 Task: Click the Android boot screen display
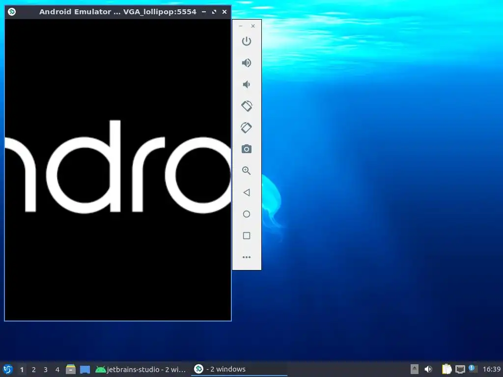tap(118, 169)
